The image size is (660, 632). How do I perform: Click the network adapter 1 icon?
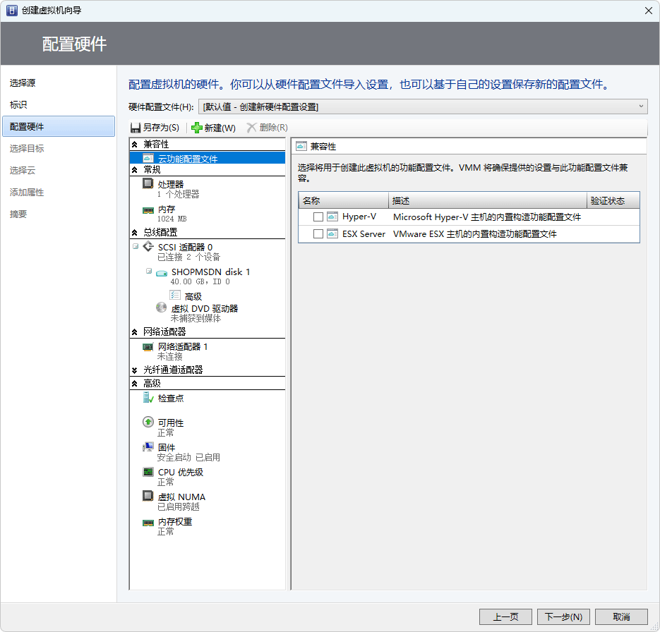[x=148, y=347]
